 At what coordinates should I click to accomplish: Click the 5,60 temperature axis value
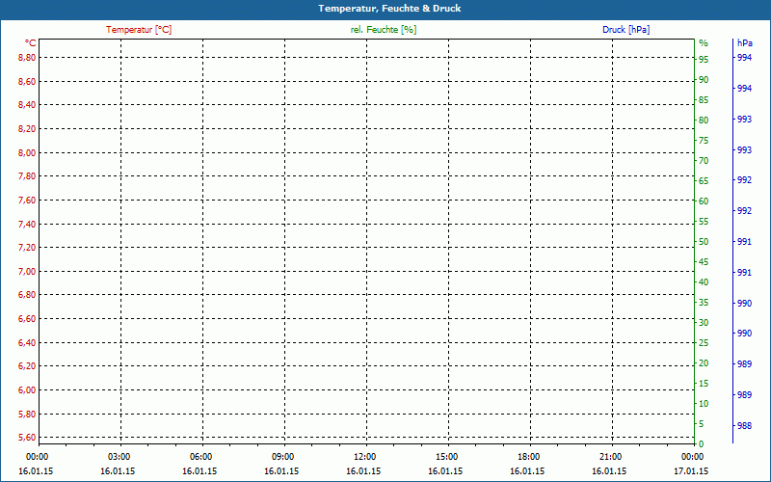tap(27, 438)
